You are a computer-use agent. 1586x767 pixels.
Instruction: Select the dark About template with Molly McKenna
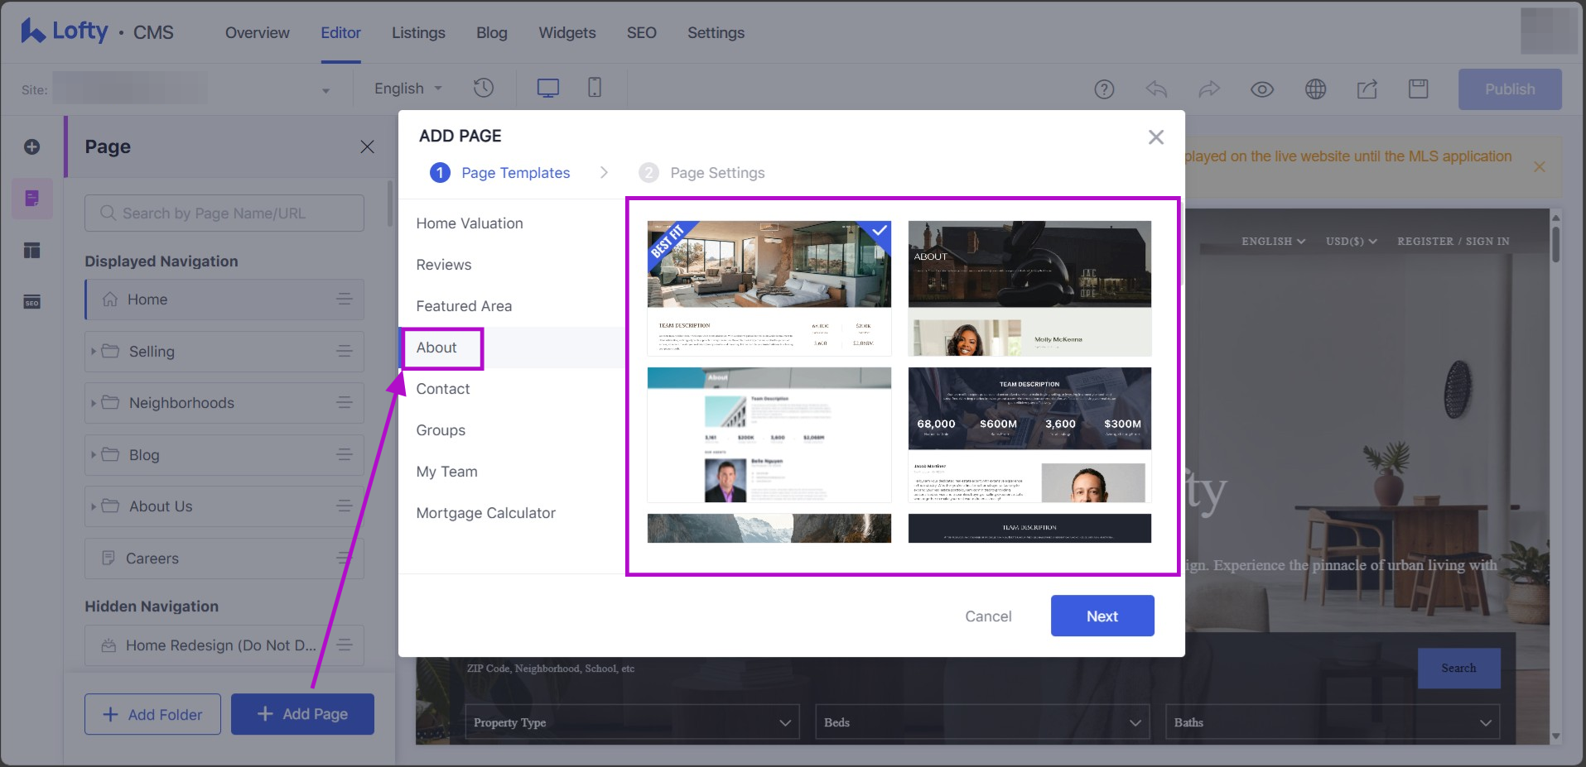coord(1029,288)
